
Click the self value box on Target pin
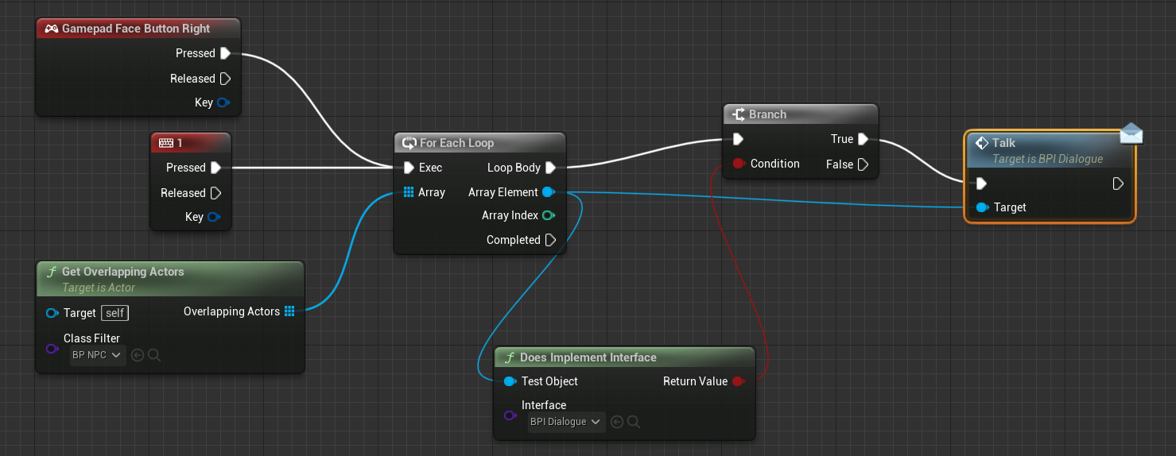click(x=114, y=313)
